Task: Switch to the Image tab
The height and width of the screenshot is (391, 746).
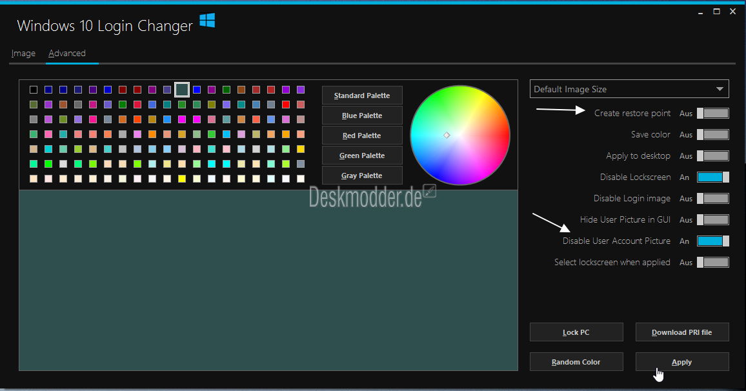Action: (x=23, y=54)
